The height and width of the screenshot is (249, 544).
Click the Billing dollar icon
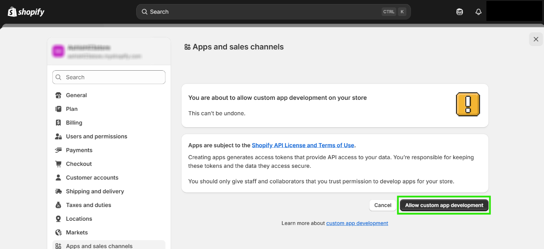(x=58, y=123)
